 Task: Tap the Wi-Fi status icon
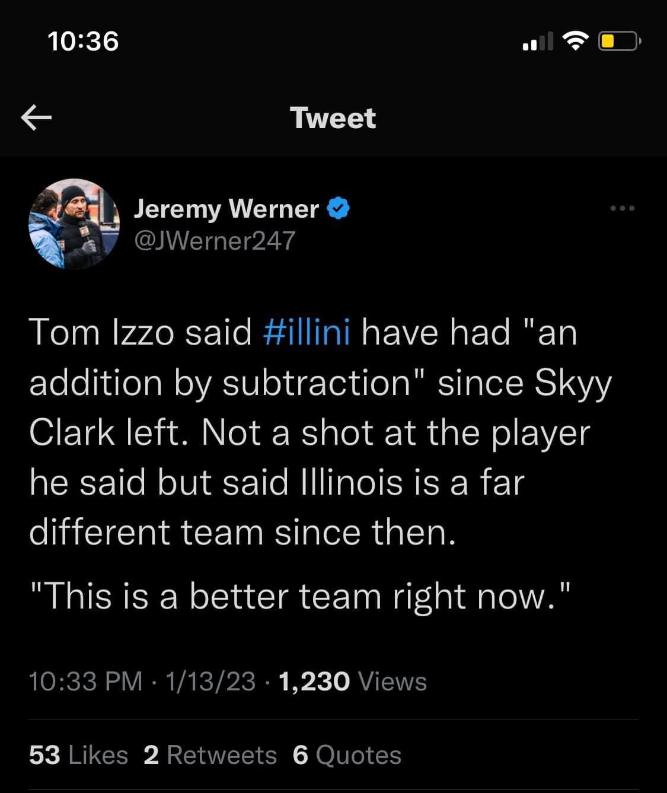[x=573, y=40]
